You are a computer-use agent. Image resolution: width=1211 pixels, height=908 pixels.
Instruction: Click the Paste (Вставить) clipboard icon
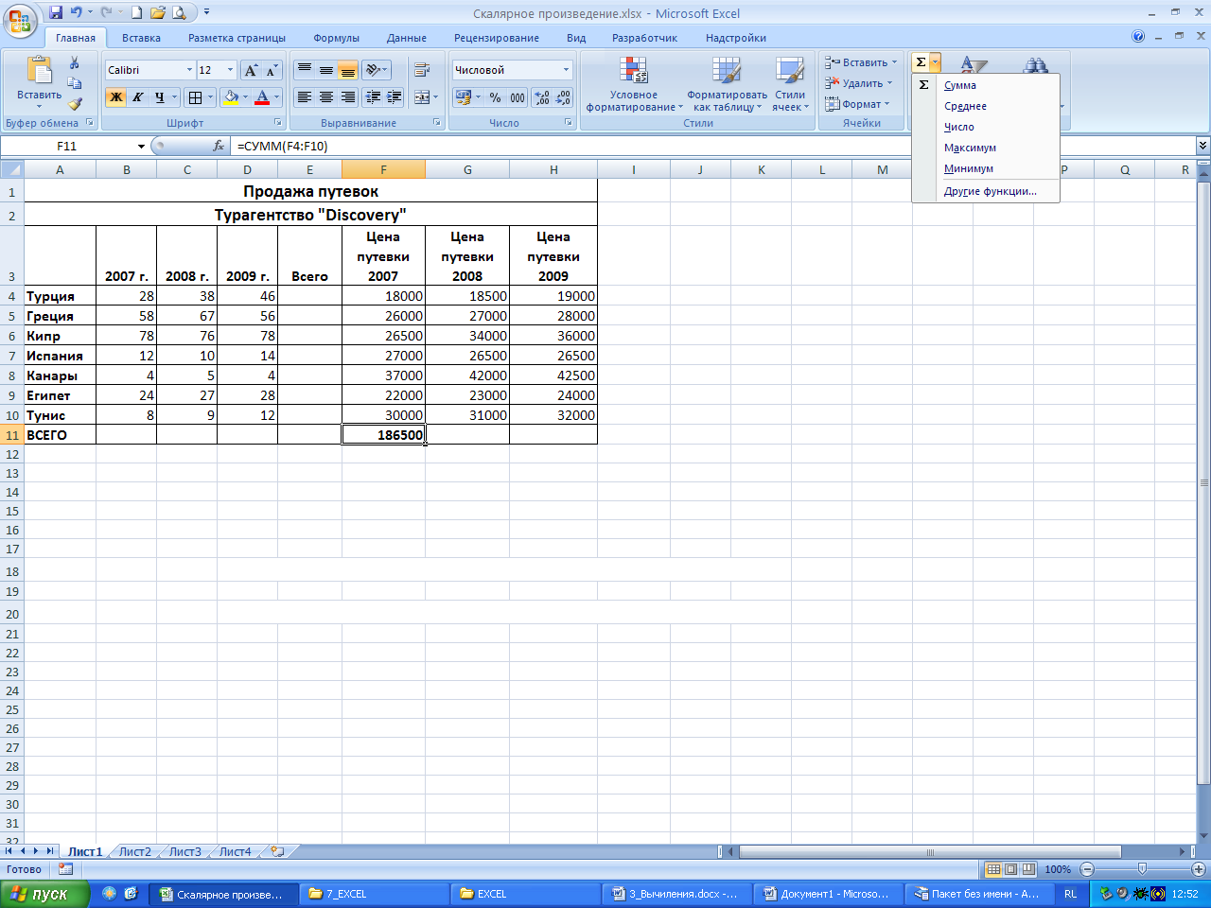pos(40,71)
